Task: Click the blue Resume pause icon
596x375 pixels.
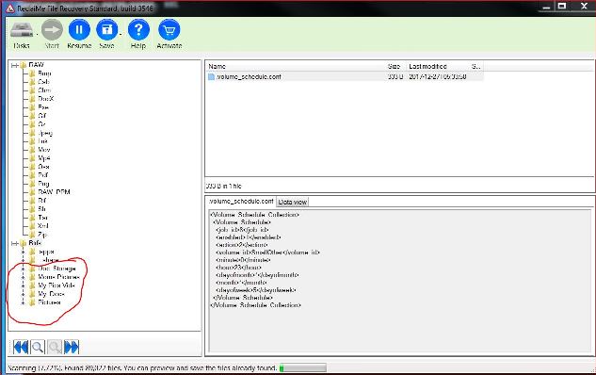Action: [x=79, y=29]
